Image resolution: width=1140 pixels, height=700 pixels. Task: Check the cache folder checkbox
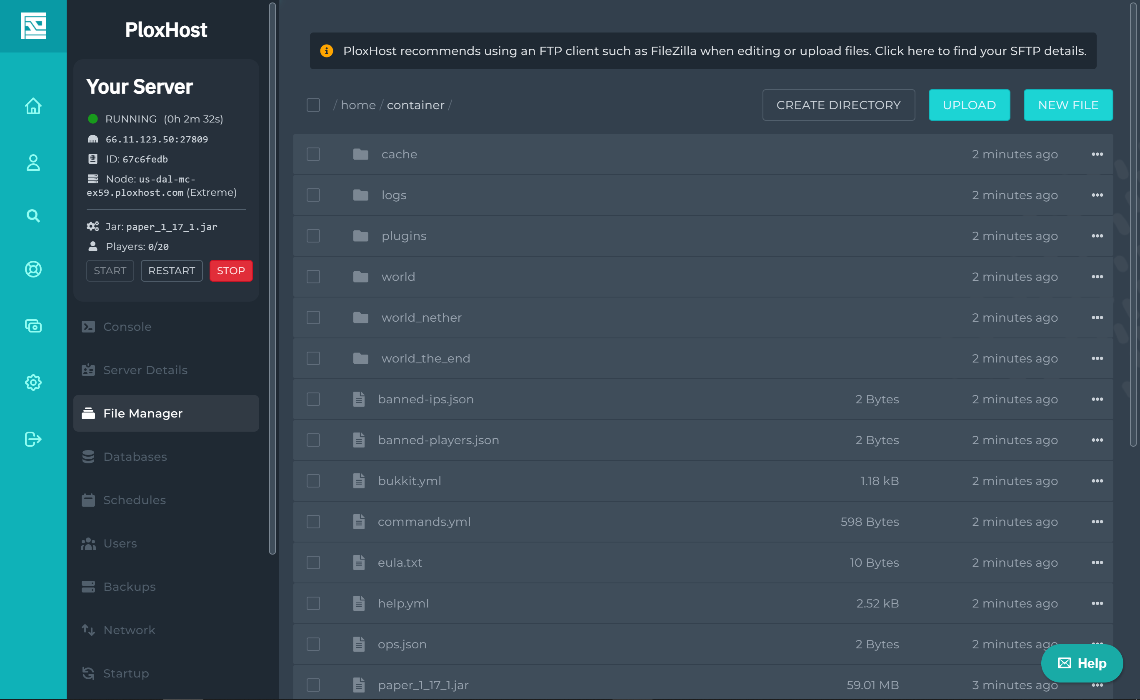[x=313, y=154]
